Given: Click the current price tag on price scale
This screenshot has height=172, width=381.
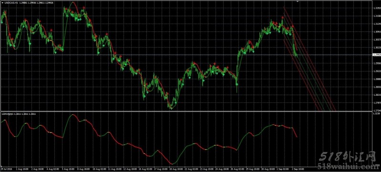Looking at the screenshot, I should click(x=376, y=55).
